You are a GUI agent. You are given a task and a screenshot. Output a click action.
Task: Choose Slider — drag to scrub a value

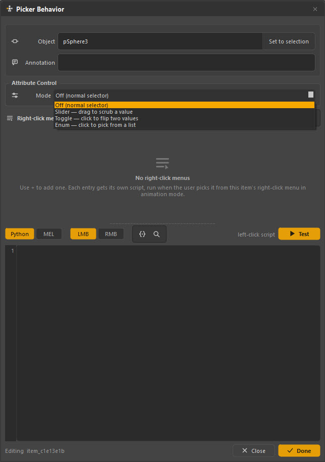point(184,112)
